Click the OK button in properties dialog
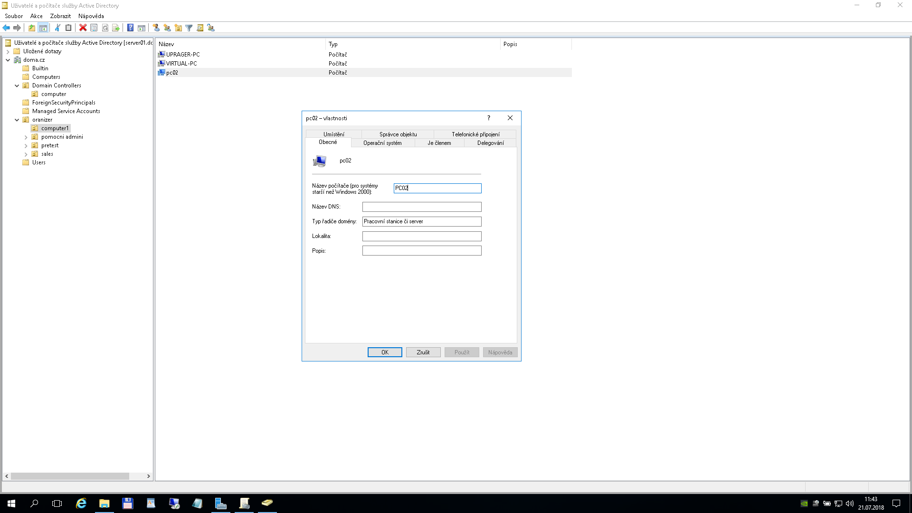The width and height of the screenshot is (912, 513). 385,352
